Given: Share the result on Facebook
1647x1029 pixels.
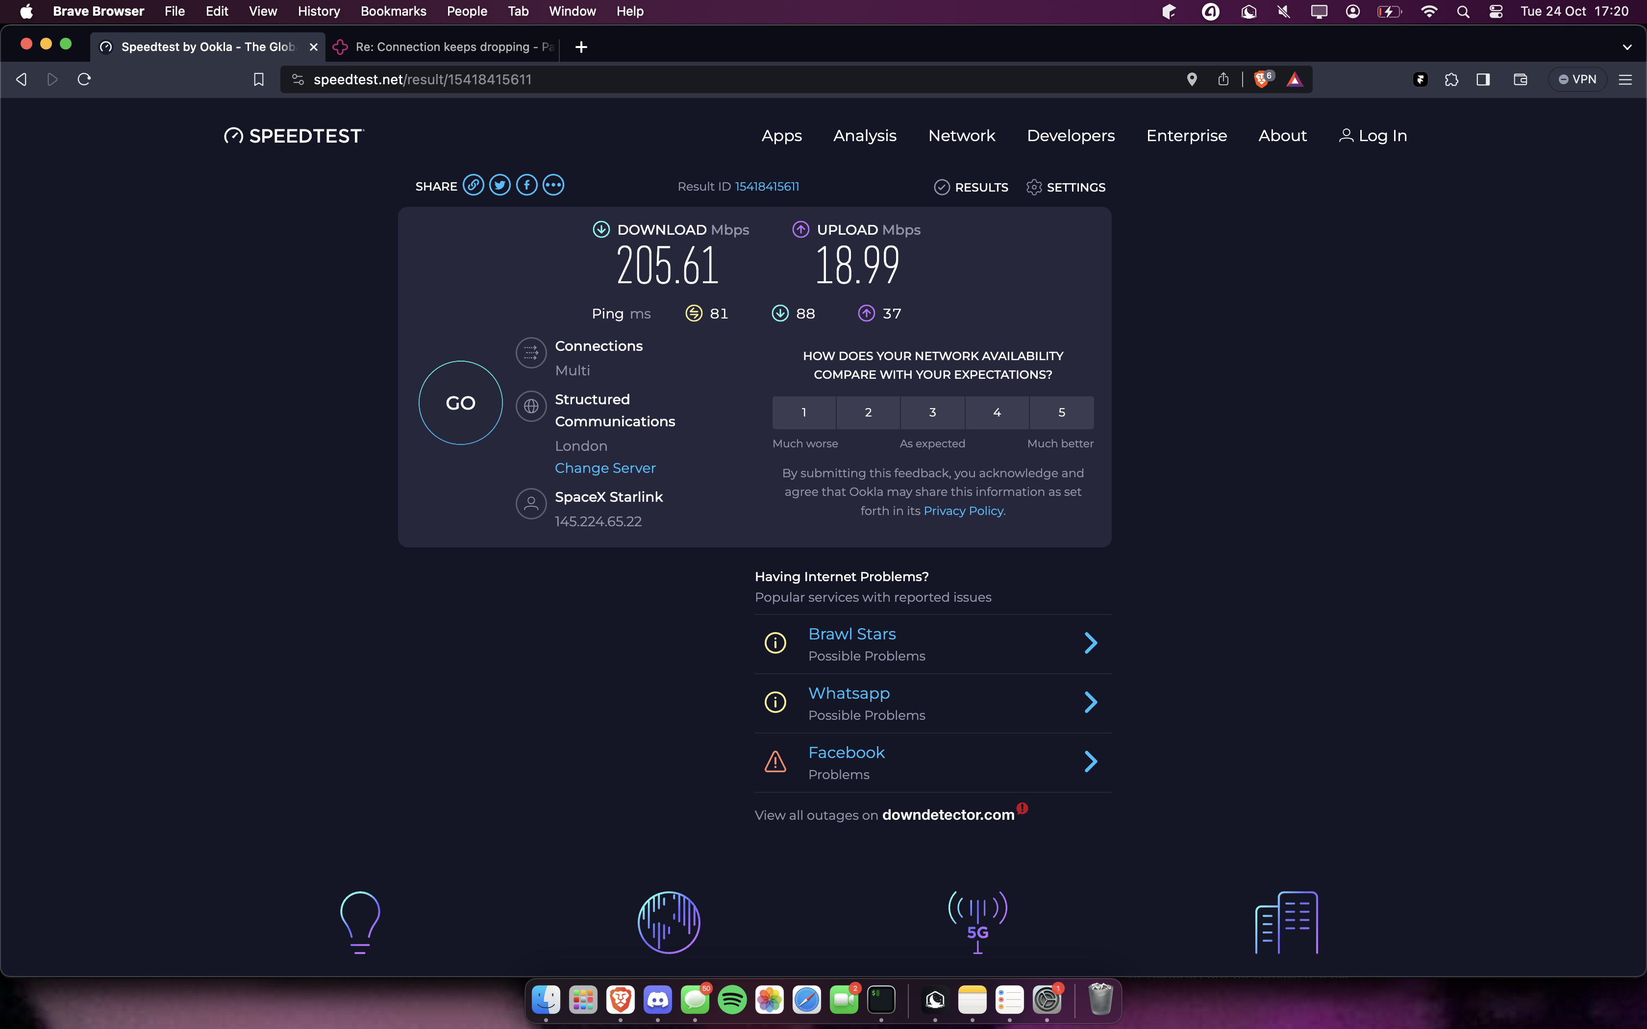Looking at the screenshot, I should [526, 185].
